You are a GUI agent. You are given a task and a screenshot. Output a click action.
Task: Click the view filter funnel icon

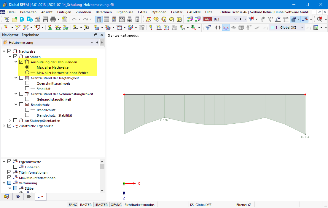coord(208,27)
